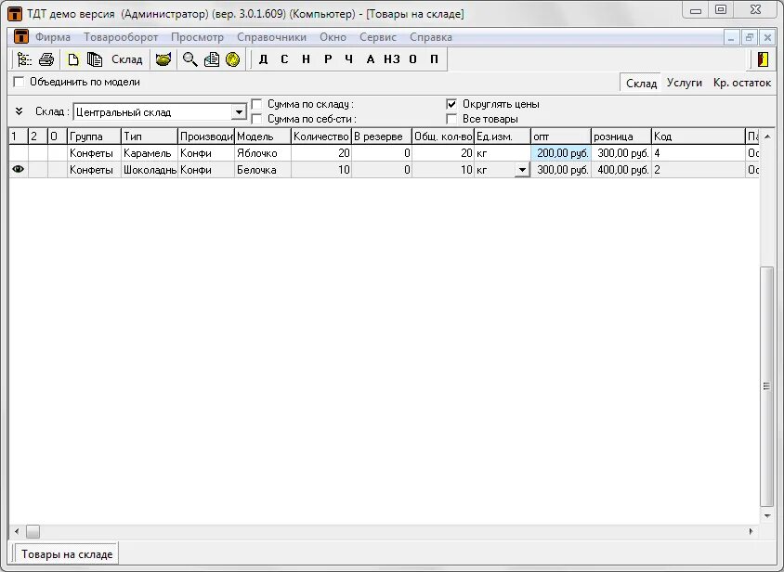Select the Яблочко model cell
784x572 pixels.
(x=263, y=153)
